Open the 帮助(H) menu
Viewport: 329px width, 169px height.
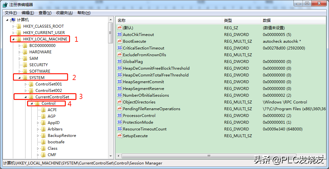tap(84, 13)
